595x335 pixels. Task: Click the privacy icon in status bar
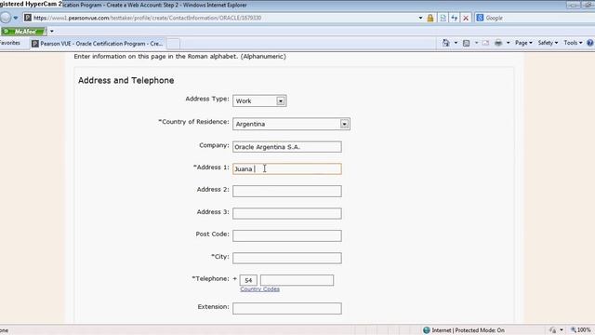click(x=552, y=330)
